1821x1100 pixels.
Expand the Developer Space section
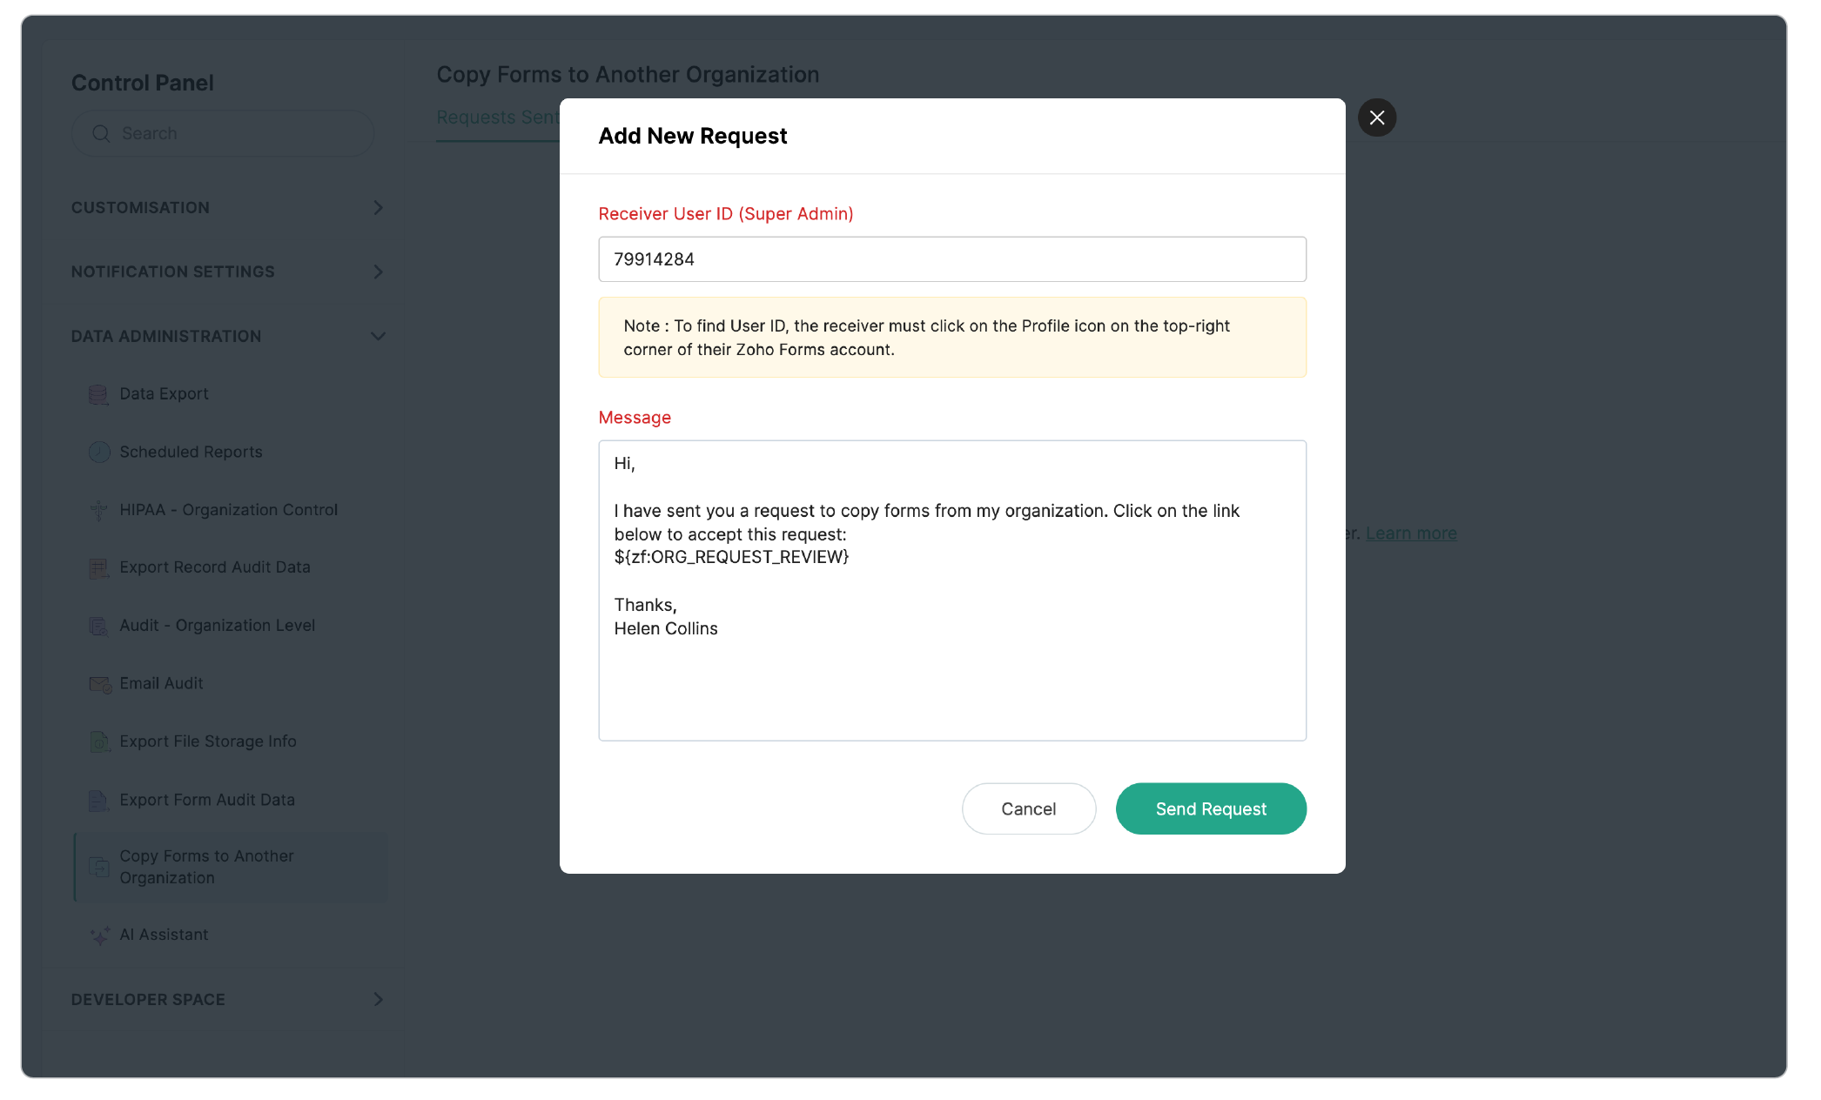pos(378,1000)
